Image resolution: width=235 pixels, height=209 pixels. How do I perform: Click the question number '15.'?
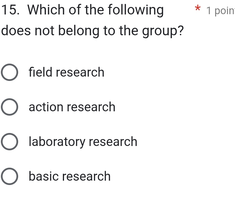pos(11,10)
